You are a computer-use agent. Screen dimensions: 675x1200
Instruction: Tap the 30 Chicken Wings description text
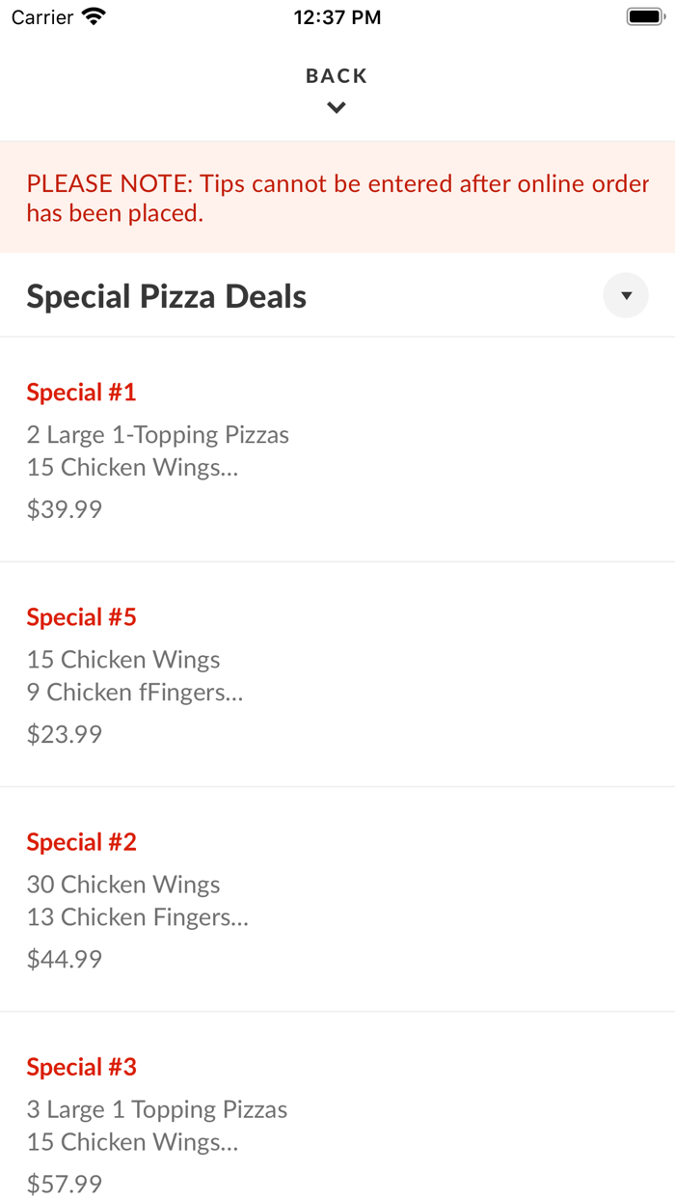click(123, 884)
